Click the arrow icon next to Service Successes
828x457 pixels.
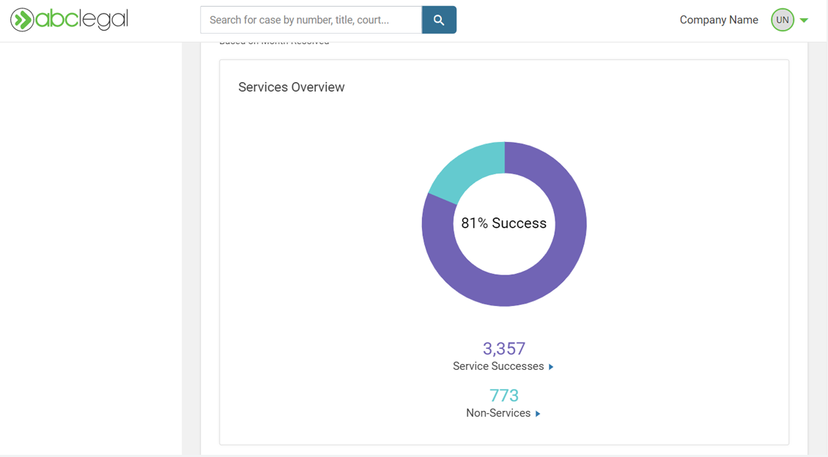pyautogui.click(x=551, y=366)
